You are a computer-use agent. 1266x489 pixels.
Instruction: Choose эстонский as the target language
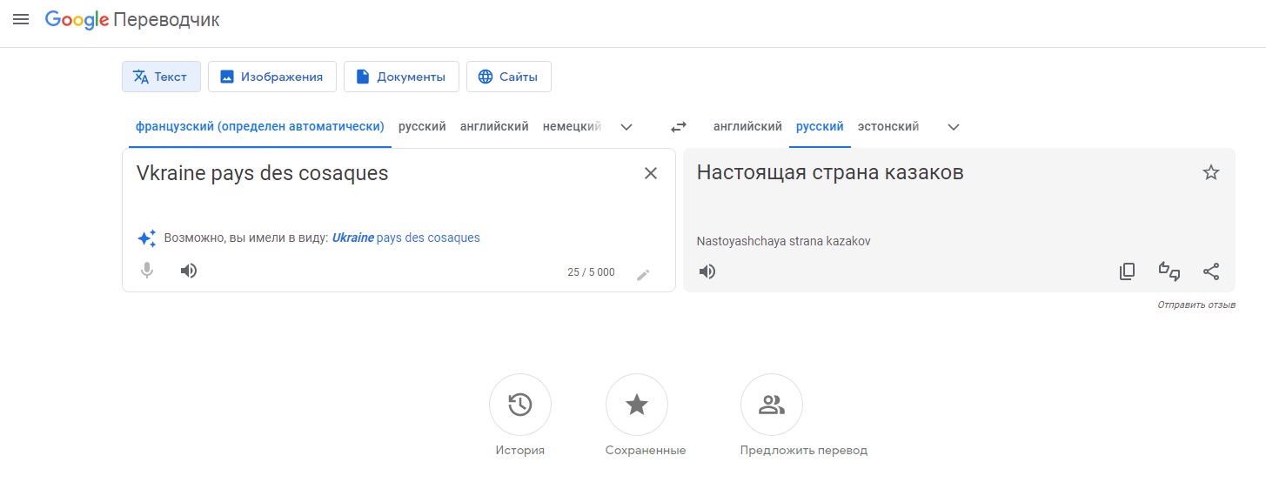888,127
